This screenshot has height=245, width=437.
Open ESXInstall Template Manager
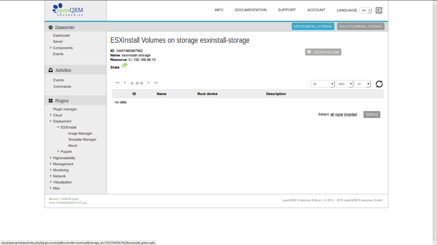pos(82,139)
